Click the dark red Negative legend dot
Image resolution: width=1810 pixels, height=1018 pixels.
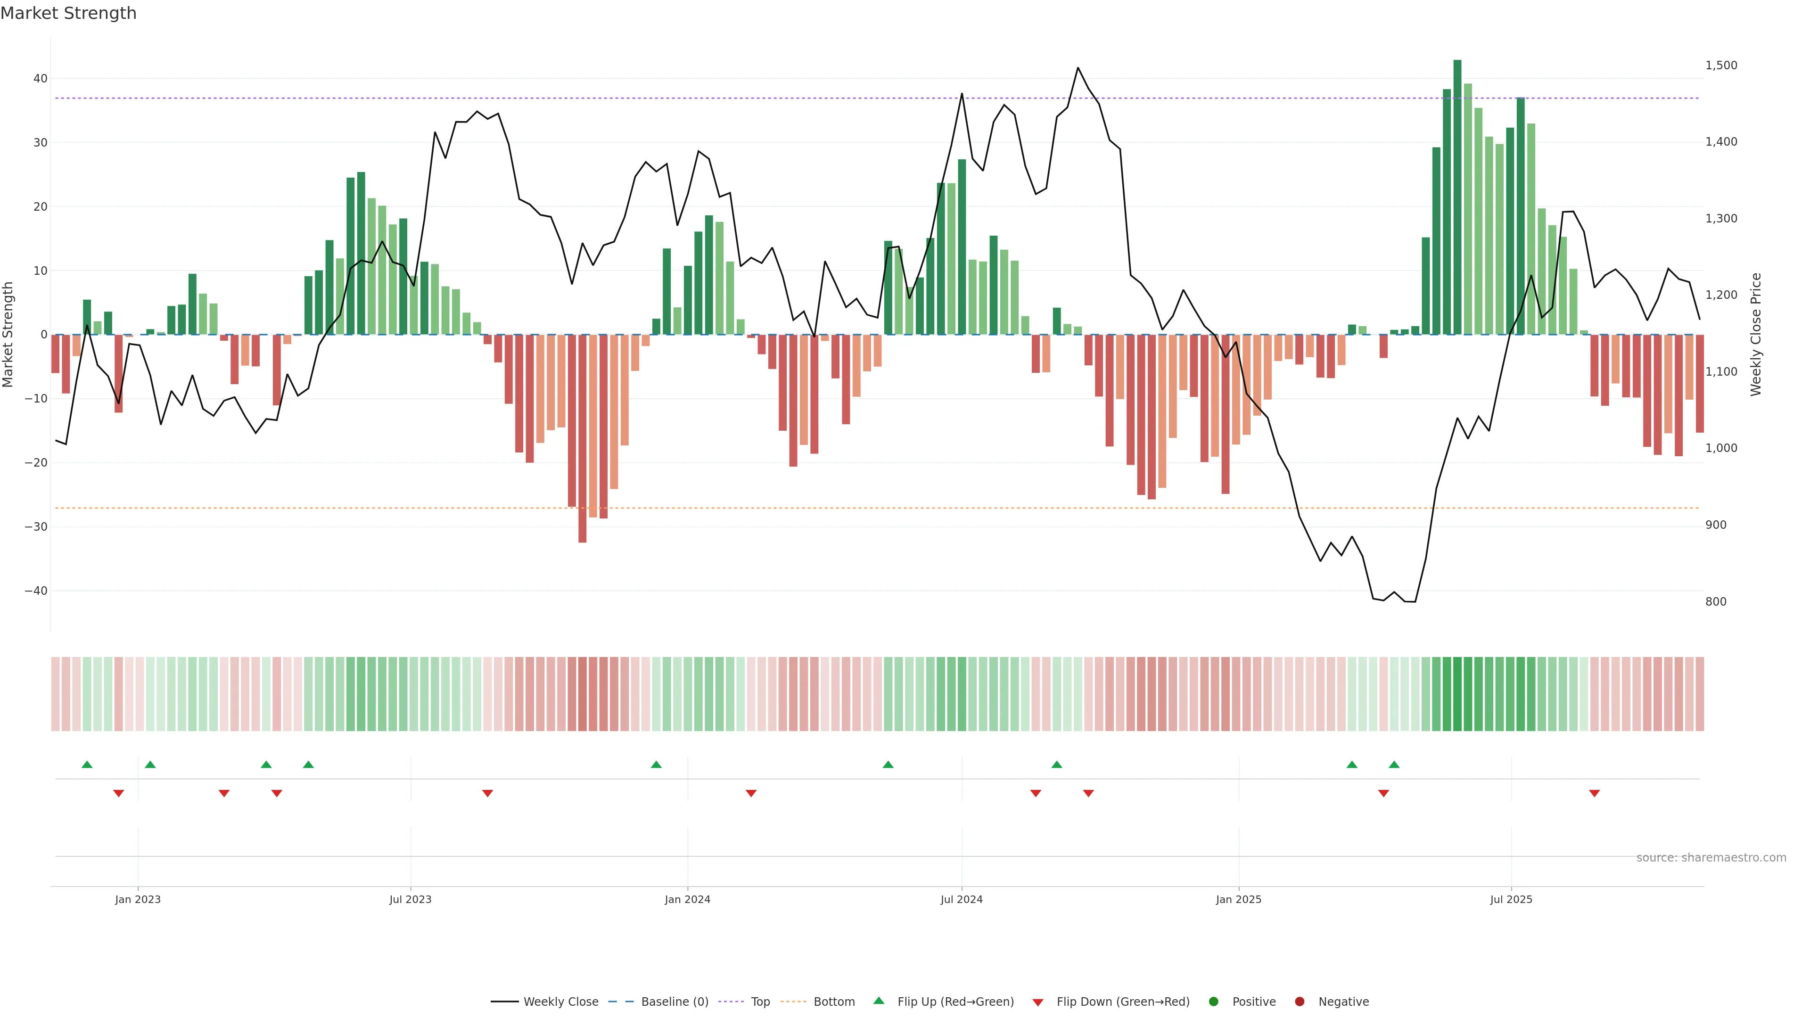[1299, 1002]
